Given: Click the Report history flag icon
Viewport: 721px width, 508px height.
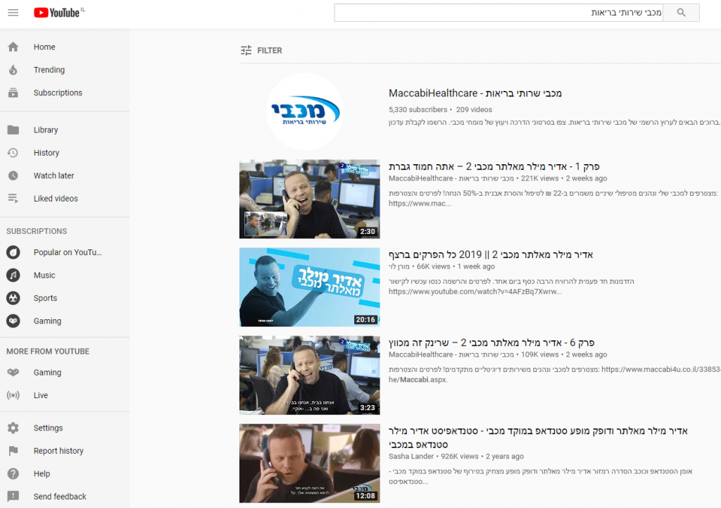Looking at the screenshot, I should pos(13,451).
